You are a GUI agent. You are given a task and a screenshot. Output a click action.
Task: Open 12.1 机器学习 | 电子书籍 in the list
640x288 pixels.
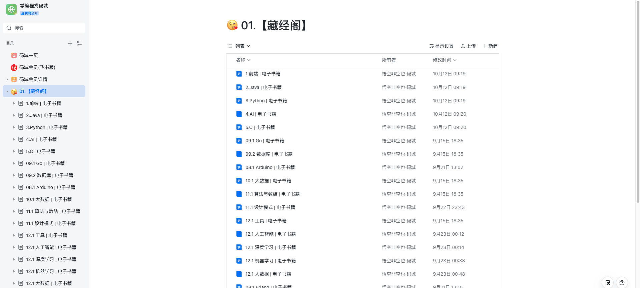270,261
